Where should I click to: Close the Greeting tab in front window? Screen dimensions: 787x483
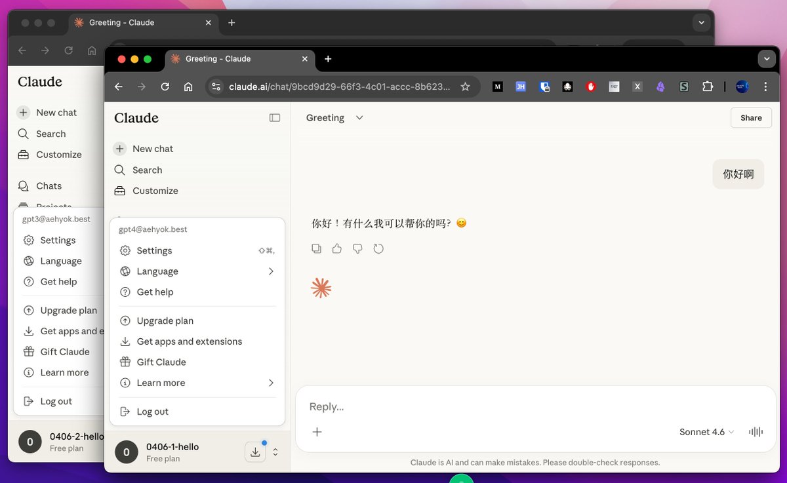(304, 59)
